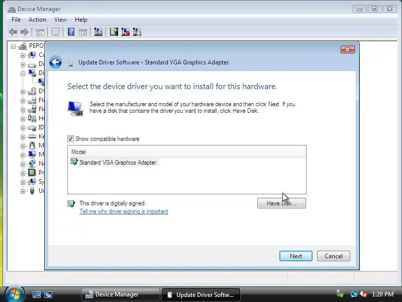Viewport: 402px width, 302px height.
Task: Select the Mice category icon in tree
Action: click(32, 145)
